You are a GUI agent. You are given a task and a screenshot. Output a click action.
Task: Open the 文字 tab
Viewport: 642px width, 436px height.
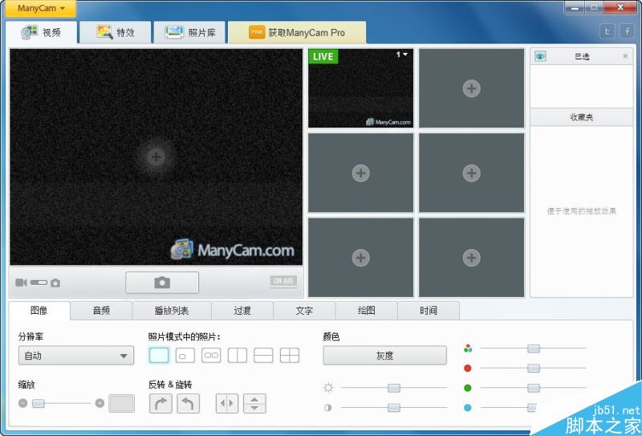pos(304,311)
